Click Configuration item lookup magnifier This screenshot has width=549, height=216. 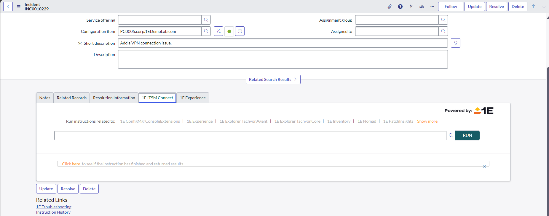(x=206, y=31)
